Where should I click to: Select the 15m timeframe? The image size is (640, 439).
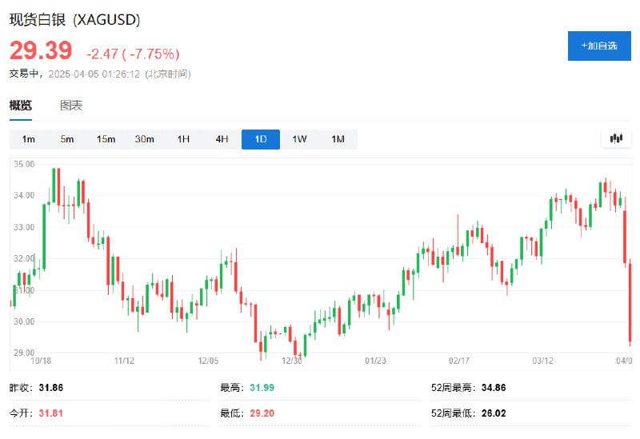106,139
